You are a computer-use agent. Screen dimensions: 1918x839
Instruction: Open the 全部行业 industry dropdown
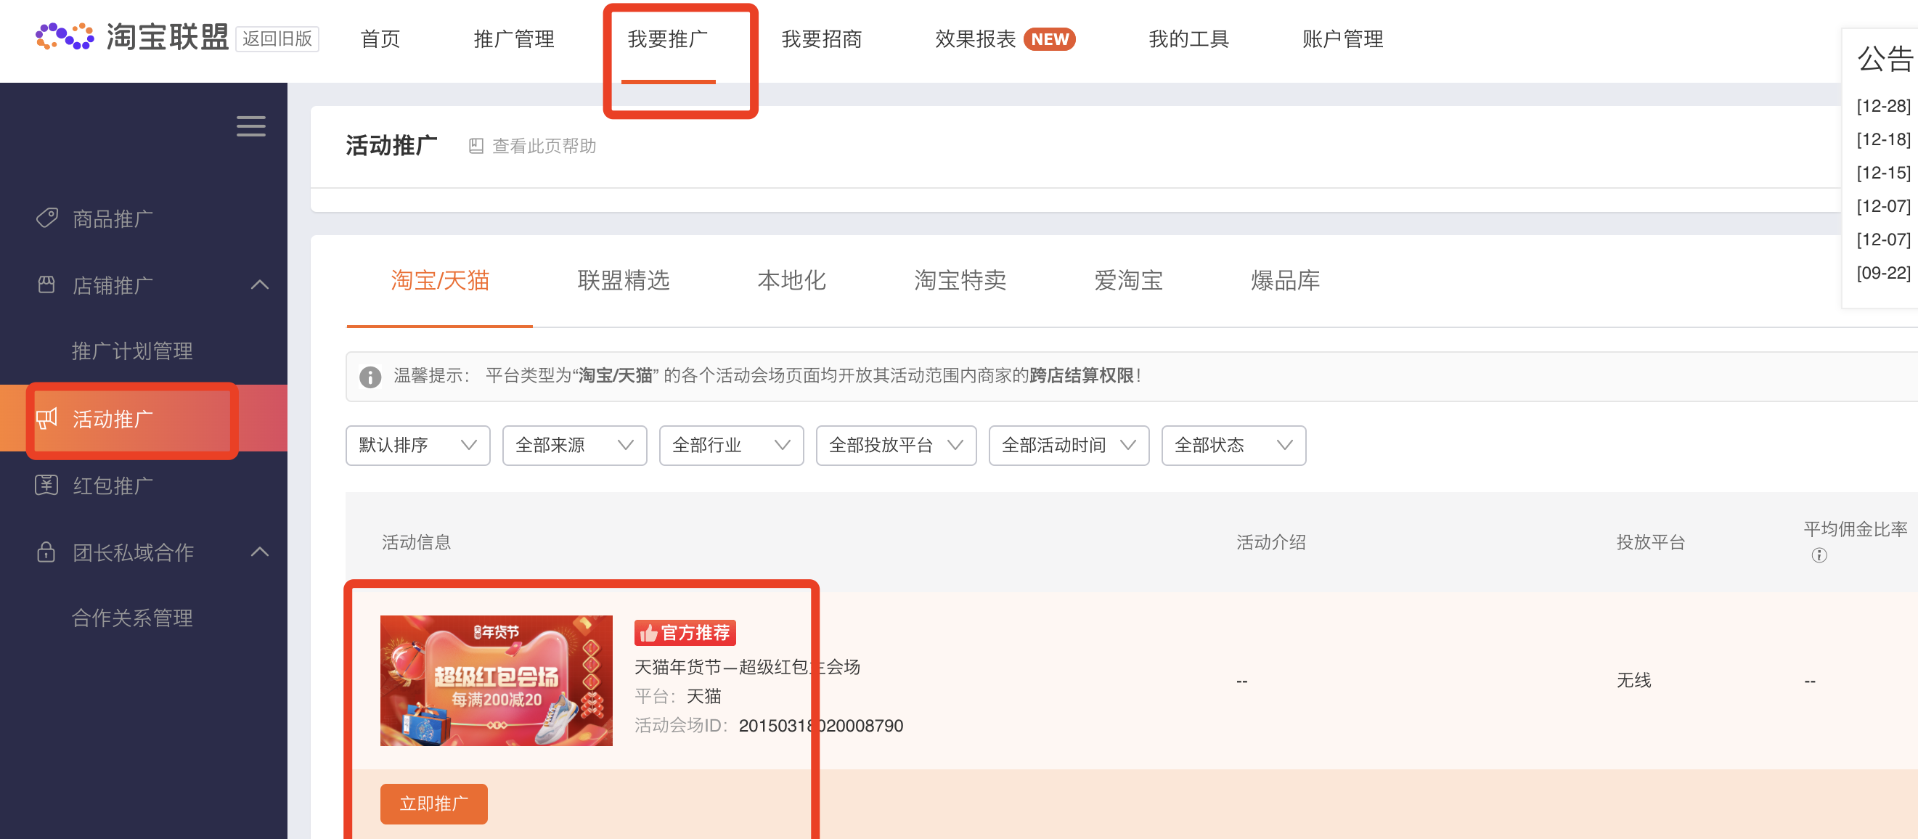730,445
